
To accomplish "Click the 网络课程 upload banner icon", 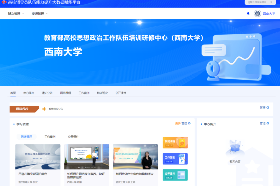I will tap(175, 143).
